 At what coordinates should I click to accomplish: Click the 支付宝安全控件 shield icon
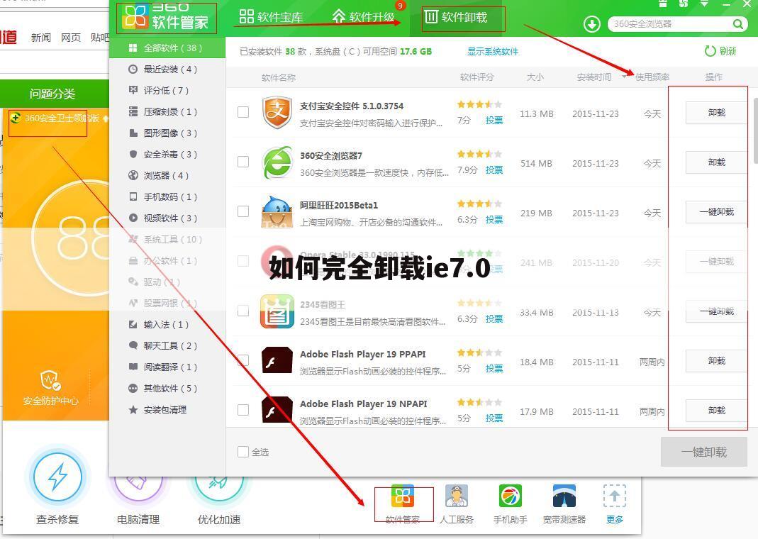pos(277,113)
